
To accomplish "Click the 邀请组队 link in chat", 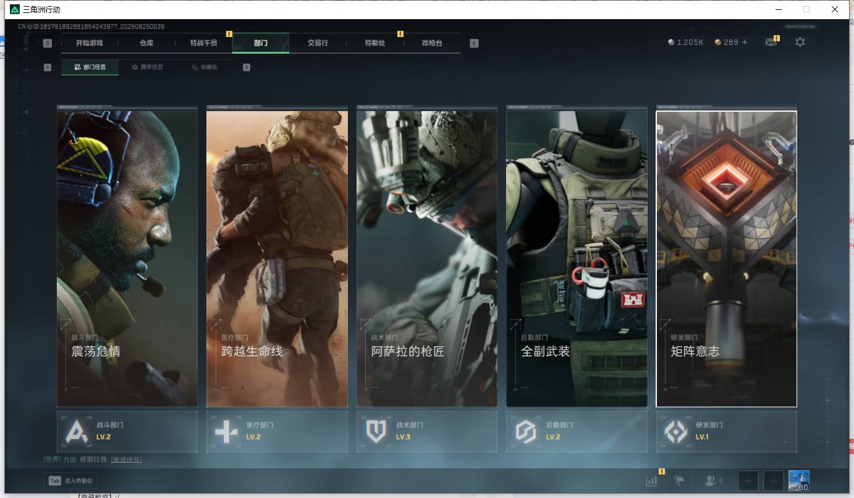I will click(x=126, y=460).
